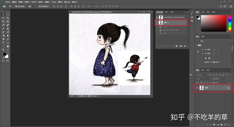Create a new group using the folder icon

[221, 124]
